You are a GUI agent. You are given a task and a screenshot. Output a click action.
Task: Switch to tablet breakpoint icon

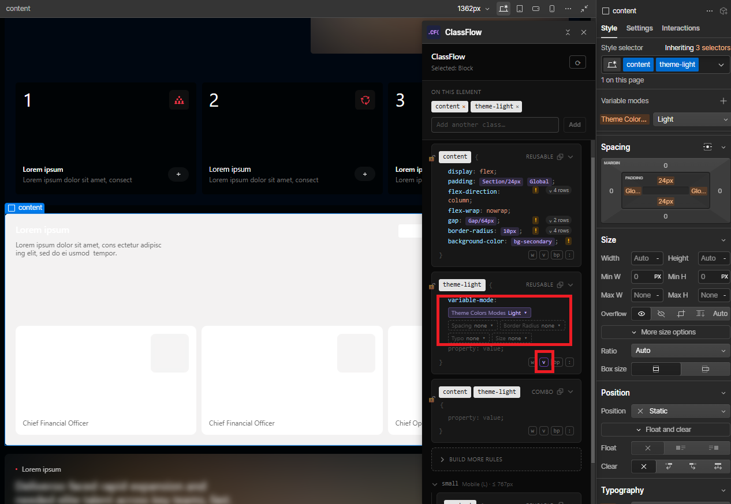[x=520, y=9]
